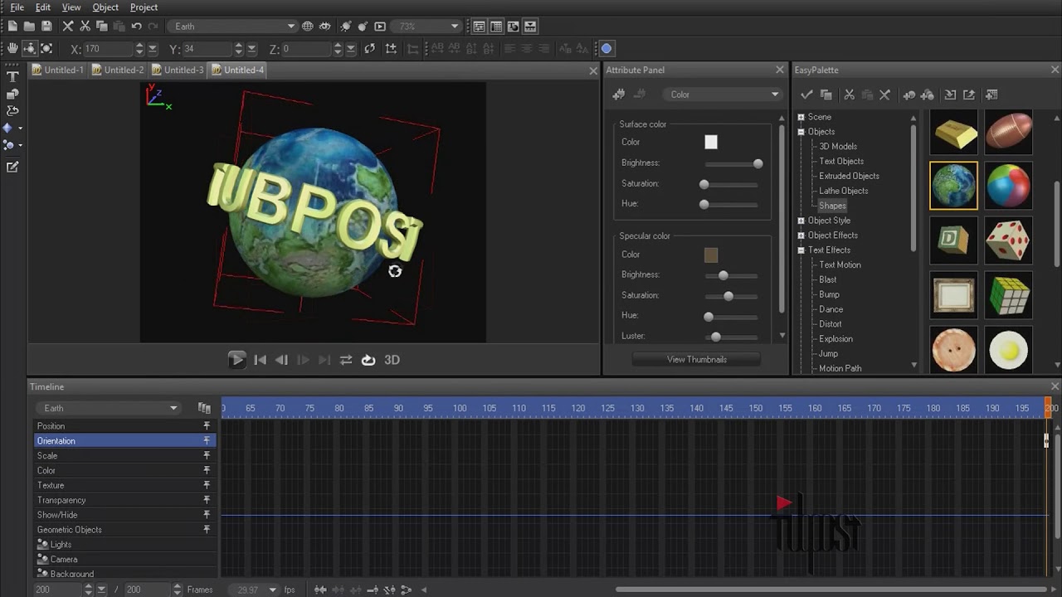This screenshot has width=1062, height=597.
Task: Play the animation preview
Action: point(236,360)
